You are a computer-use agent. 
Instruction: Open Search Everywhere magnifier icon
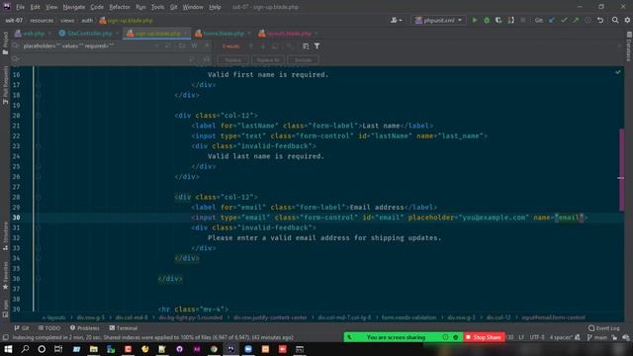(615, 20)
